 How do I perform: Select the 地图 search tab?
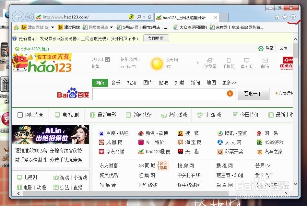click(211, 83)
